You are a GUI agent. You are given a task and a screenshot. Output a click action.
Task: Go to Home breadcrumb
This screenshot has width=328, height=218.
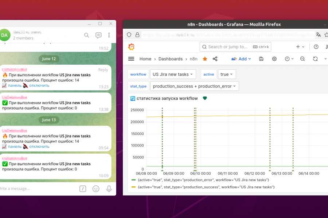(145, 59)
